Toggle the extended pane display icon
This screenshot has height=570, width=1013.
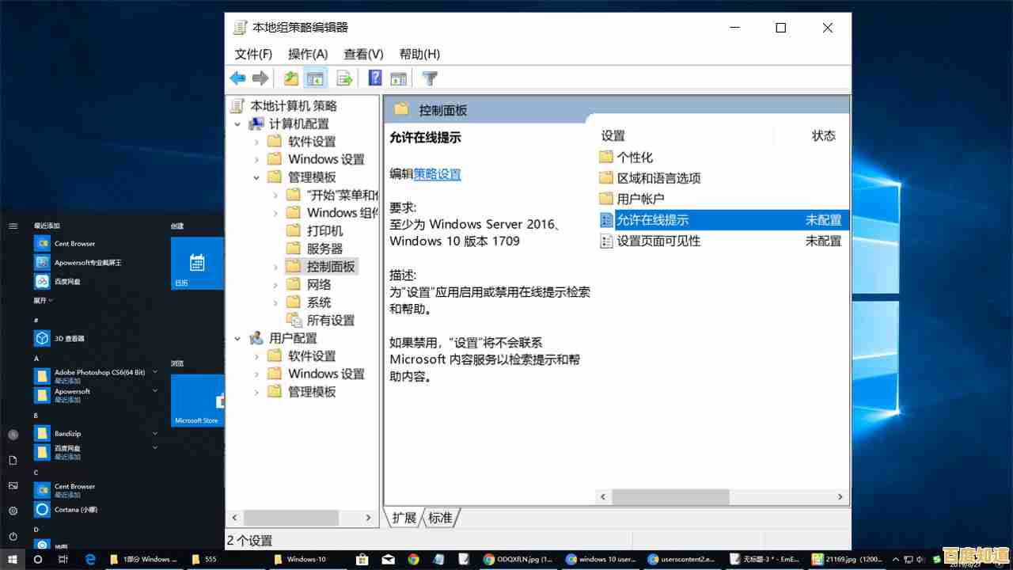398,78
